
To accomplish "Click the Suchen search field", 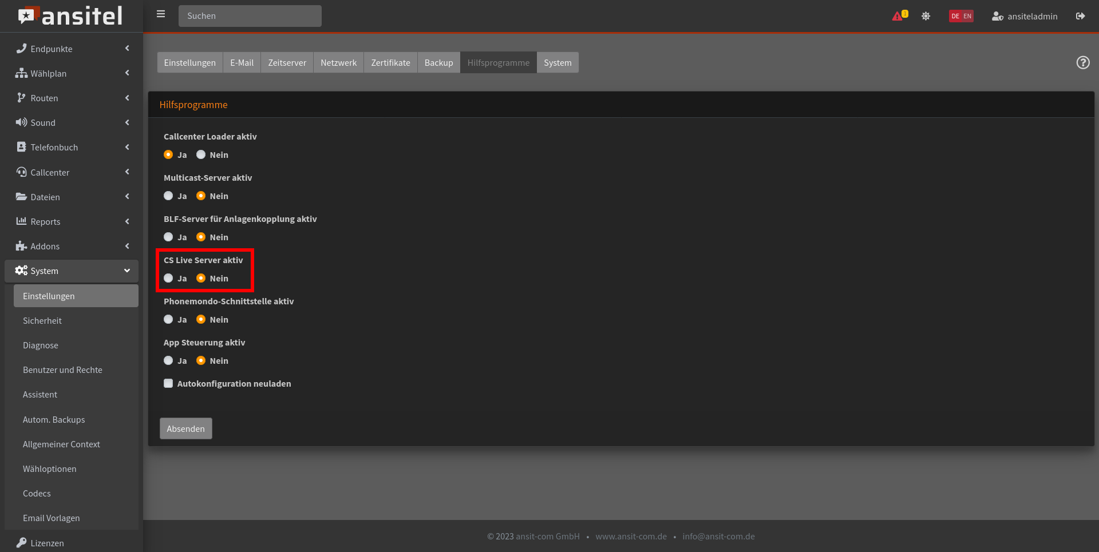I will click(250, 16).
